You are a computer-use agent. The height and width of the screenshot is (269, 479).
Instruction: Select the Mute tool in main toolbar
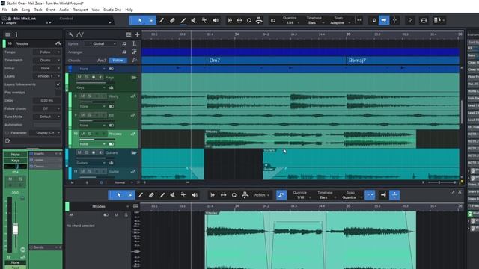tap(194, 20)
